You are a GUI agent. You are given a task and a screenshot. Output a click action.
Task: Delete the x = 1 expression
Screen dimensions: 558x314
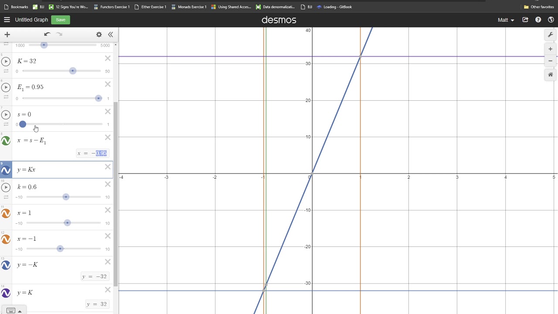point(108,210)
